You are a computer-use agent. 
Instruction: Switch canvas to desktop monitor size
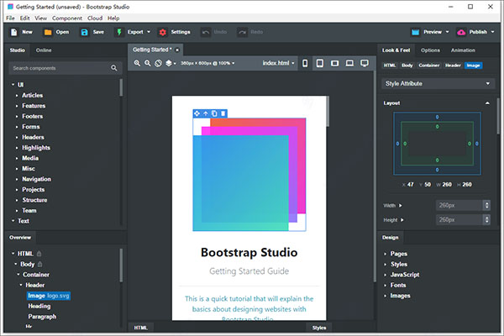365,63
